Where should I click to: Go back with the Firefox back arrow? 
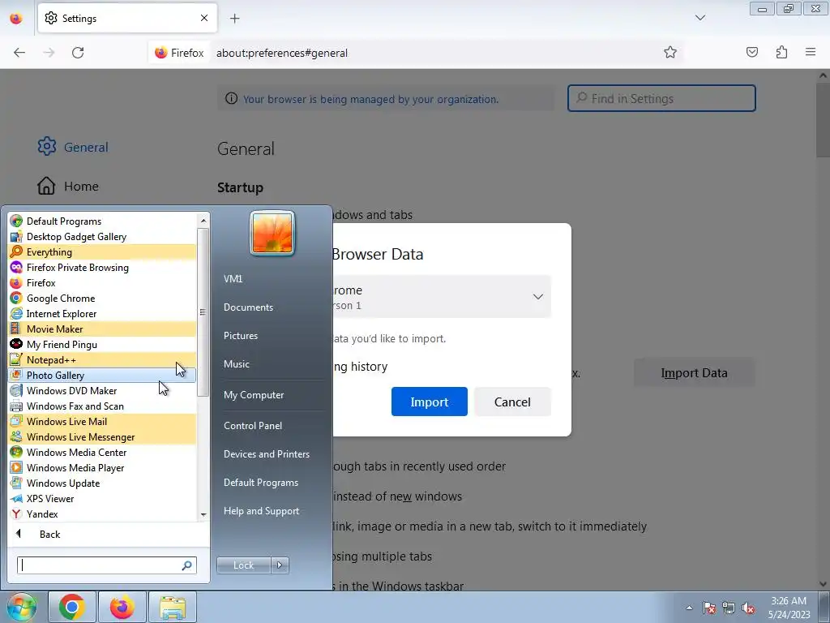point(19,53)
